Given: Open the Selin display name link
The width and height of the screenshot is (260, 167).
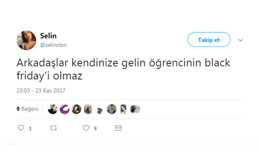Looking at the screenshot, I should (48, 36).
